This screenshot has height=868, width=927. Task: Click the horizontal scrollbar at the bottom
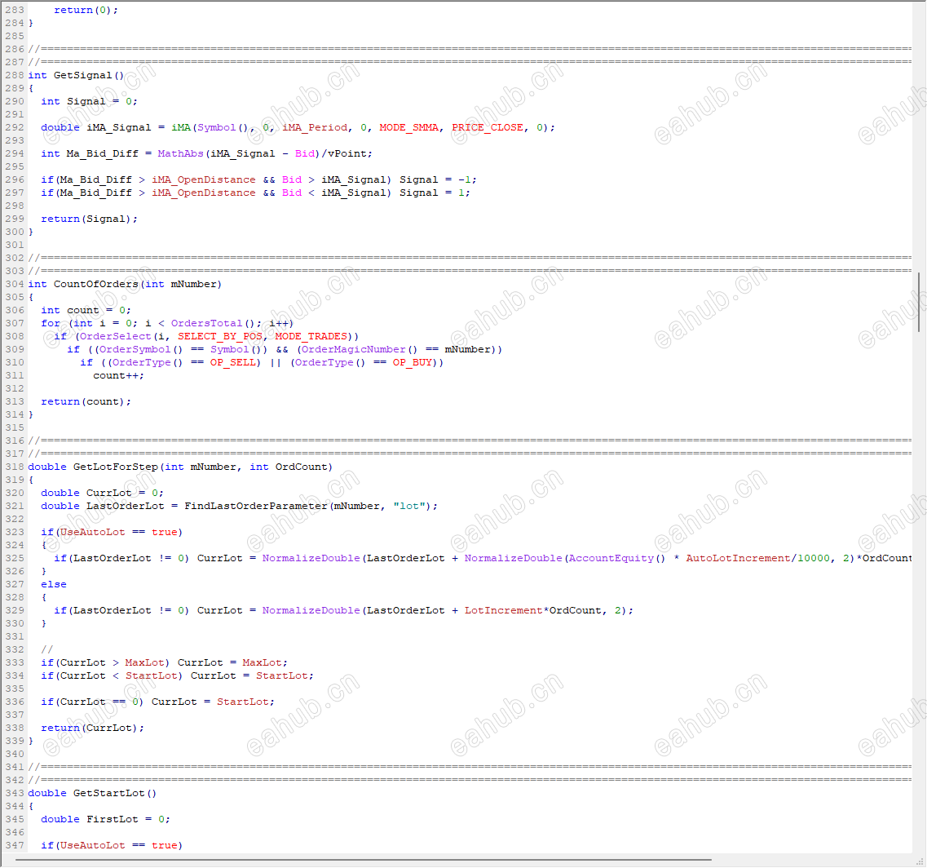click(363, 860)
